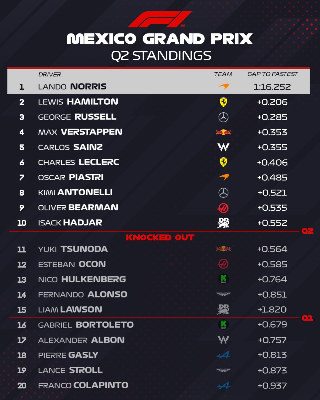Viewport: 320px width, 400px height.
Task: Click the Ferrari logo next to Lewis Hamilton
Action: coord(223,102)
